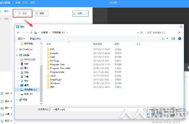189x124 pixels.
Task: Expand the WPS云文档 tree node
Action: [18, 60]
